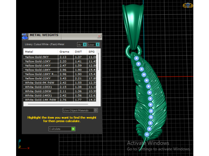The width and height of the screenshot is (209, 156).
Task: Click the green arrow on Calculate
Action: point(73,129)
